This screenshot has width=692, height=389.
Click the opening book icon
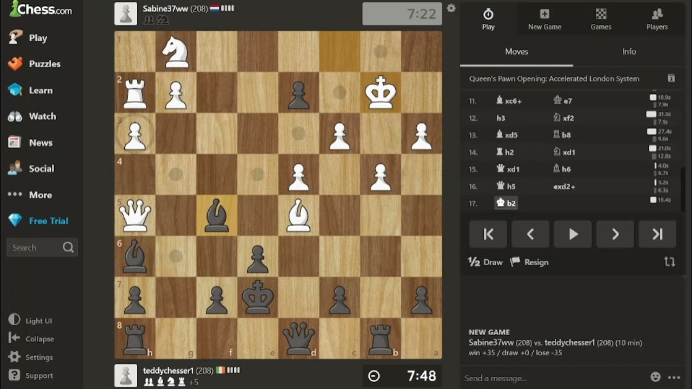pos(671,78)
